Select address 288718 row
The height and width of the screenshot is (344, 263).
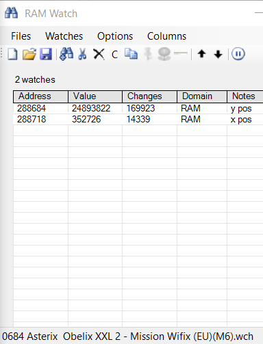pos(138,119)
